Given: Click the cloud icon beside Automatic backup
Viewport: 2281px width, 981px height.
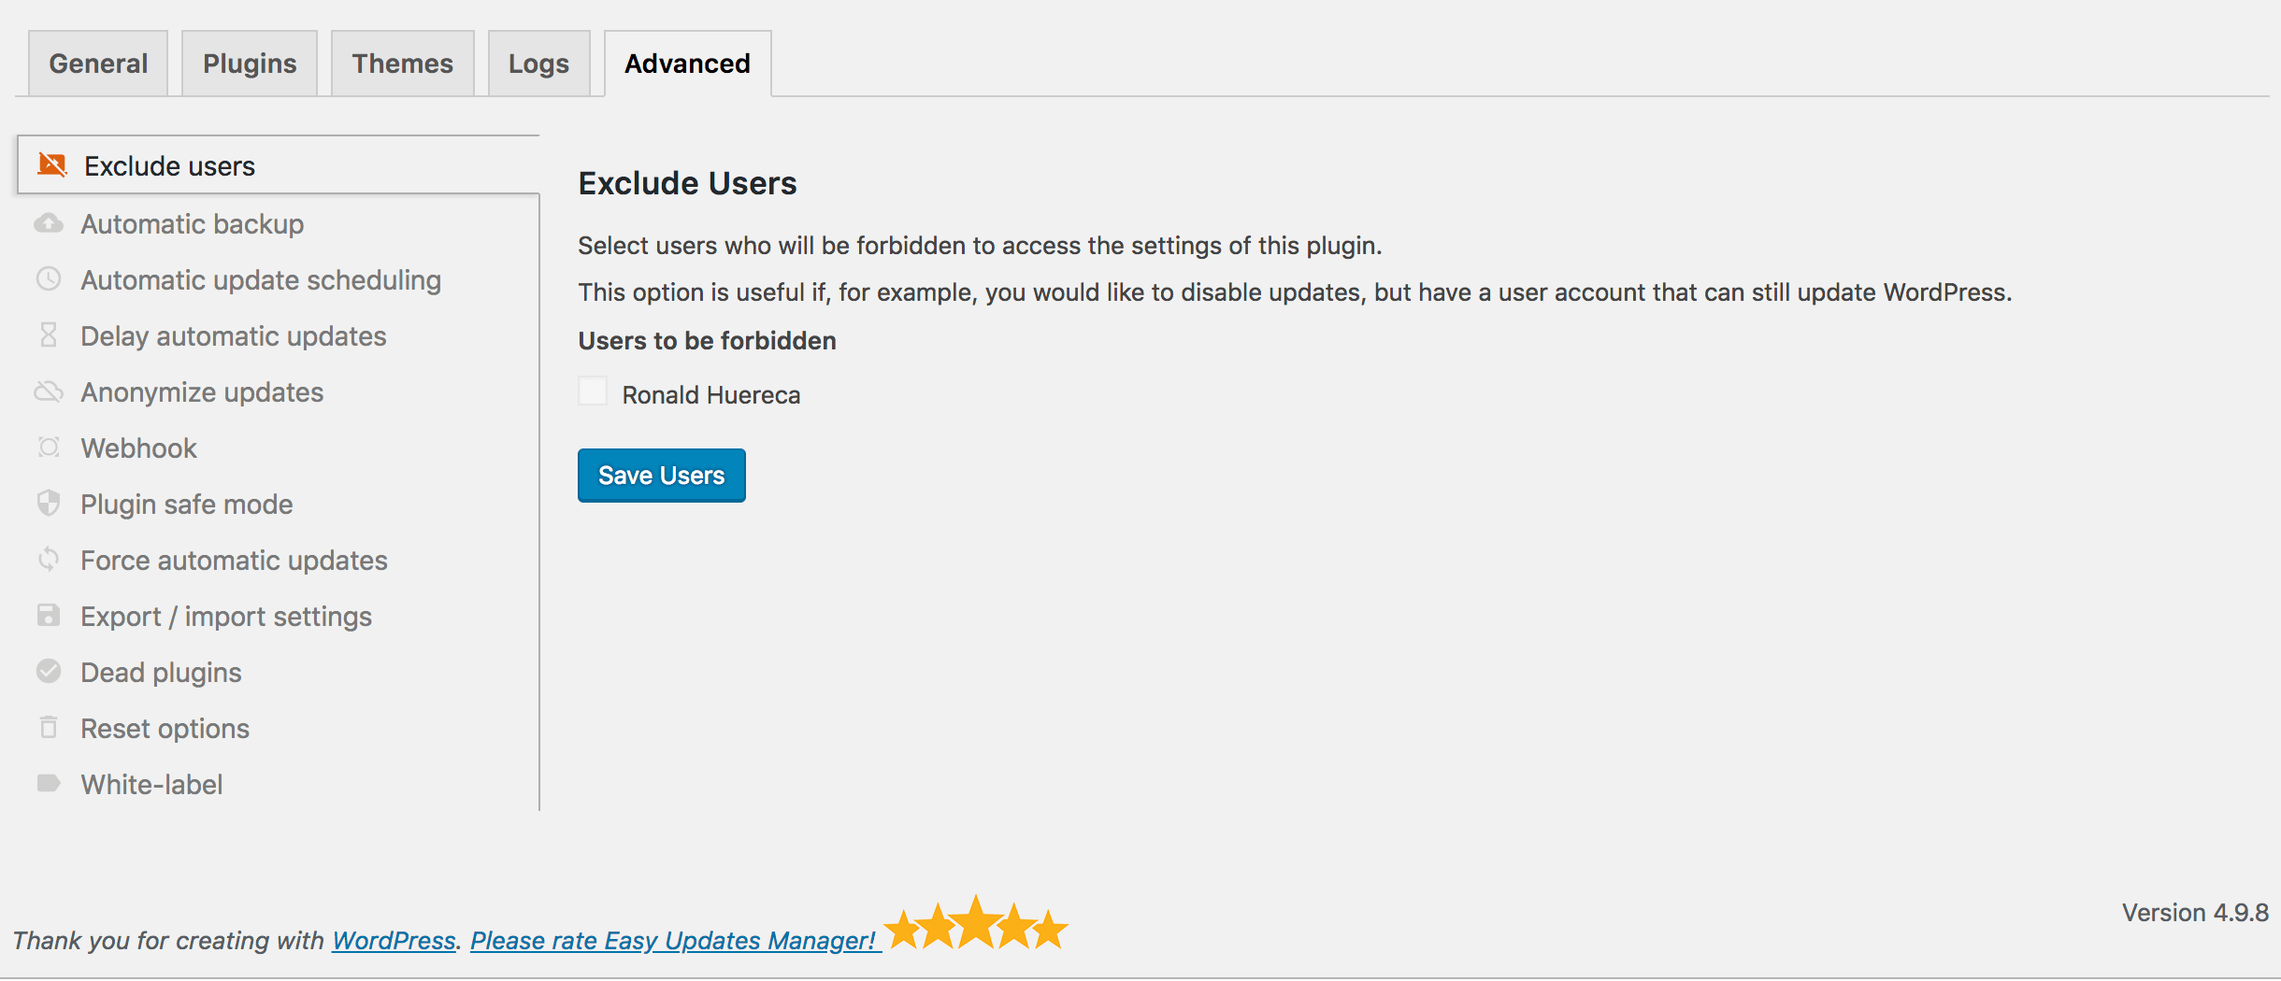Looking at the screenshot, I should 49,222.
